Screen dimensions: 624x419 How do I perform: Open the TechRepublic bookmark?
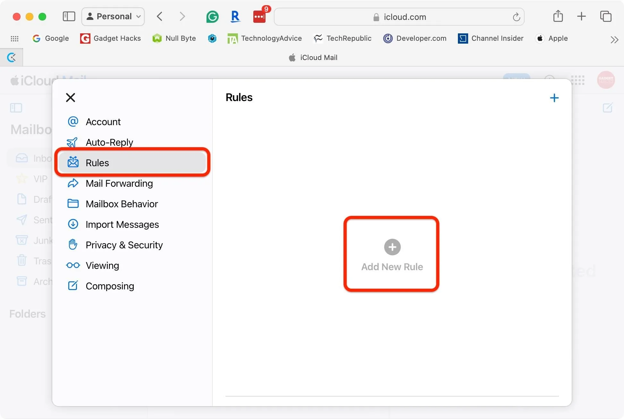342,38
